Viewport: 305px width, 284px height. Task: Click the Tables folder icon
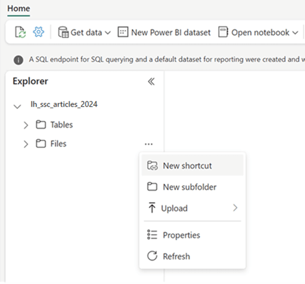pyautogui.click(x=41, y=125)
